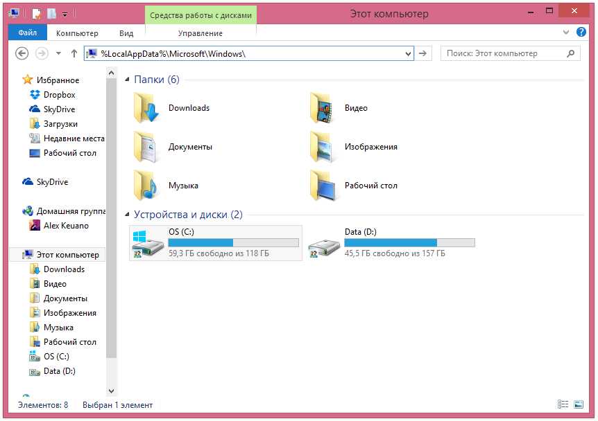Open the Управление tab
The image size is (598, 421).
coord(200,33)
